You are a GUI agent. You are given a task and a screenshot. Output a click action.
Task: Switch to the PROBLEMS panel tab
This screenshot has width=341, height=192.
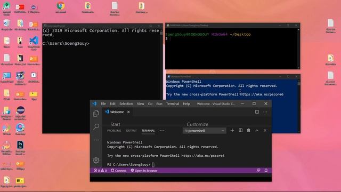point(114,131)
